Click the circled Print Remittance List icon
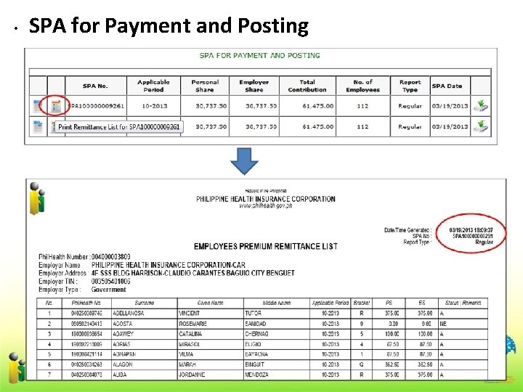Image resolution: width=523 pixels, height=392 pixels. pos(56,106)
